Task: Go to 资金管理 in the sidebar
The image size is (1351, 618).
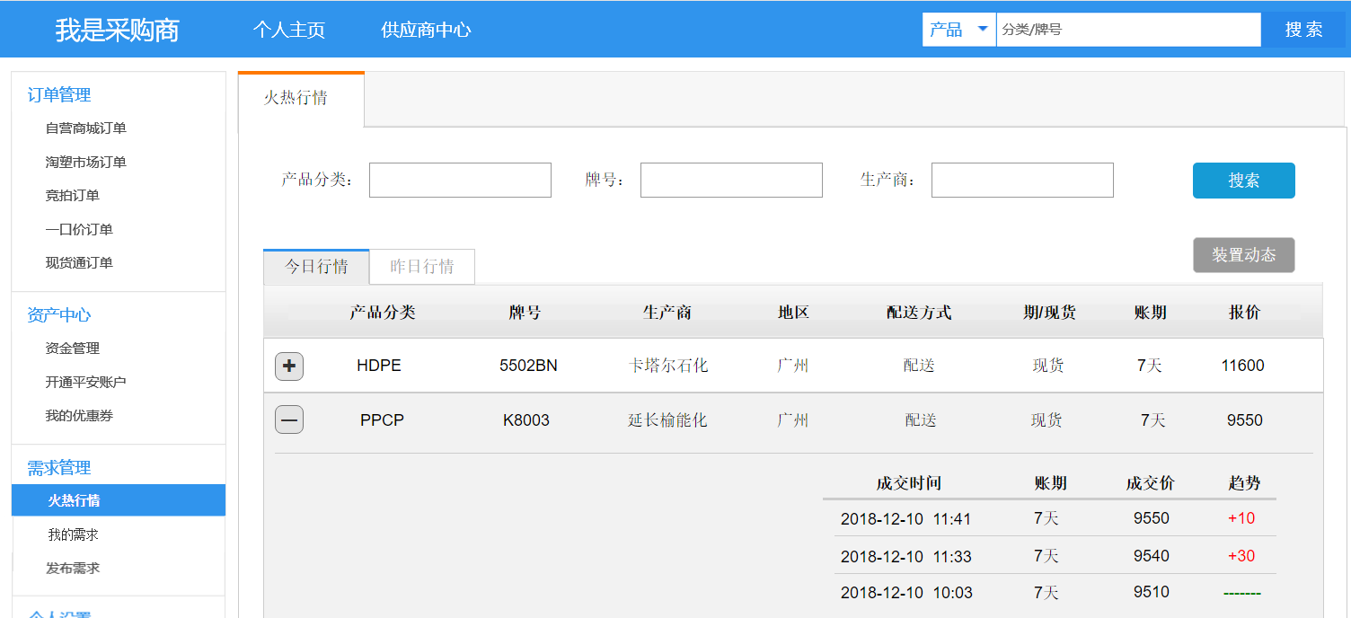Action: 73,349
